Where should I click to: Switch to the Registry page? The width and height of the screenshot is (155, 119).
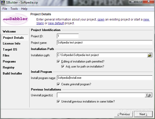[x=8, y=67]
